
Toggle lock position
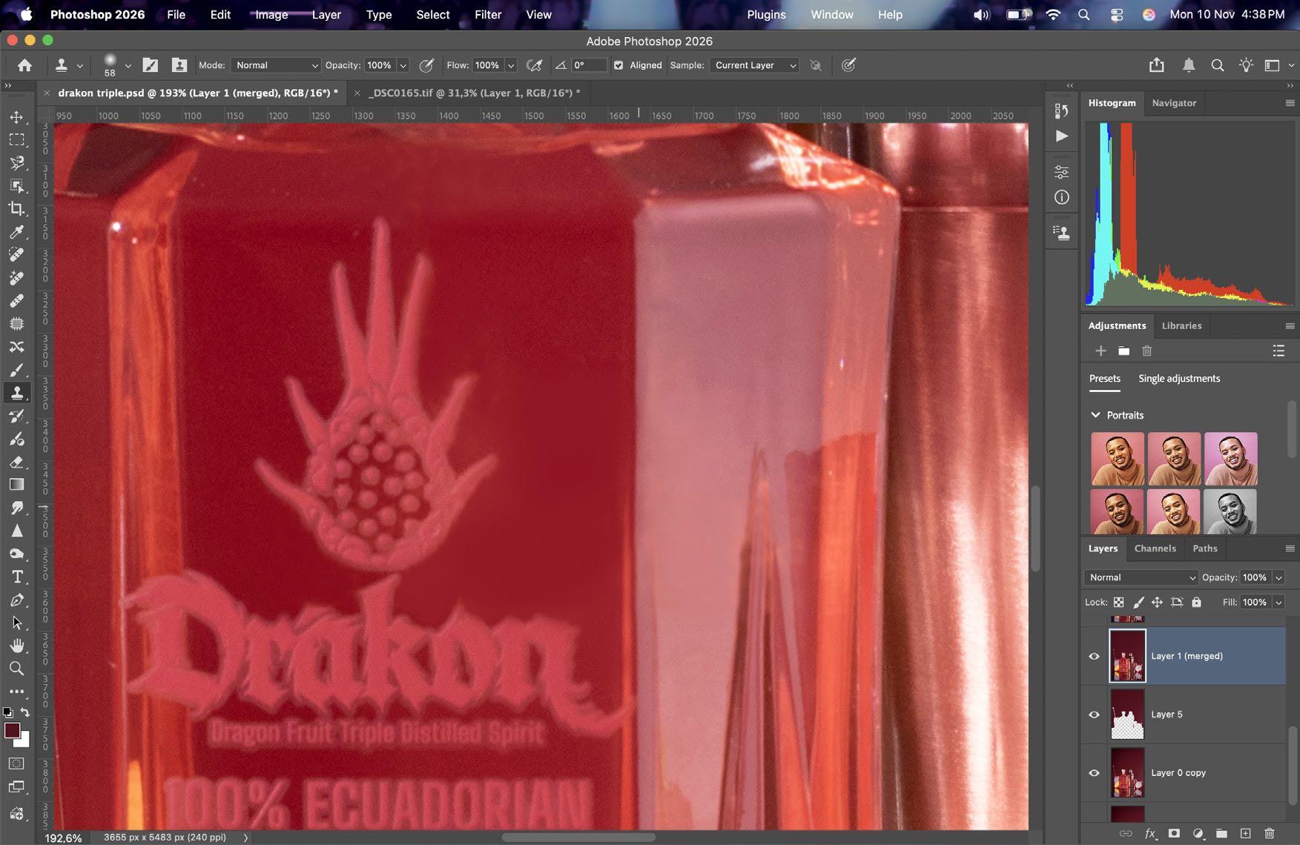(x=1157, y=602)
